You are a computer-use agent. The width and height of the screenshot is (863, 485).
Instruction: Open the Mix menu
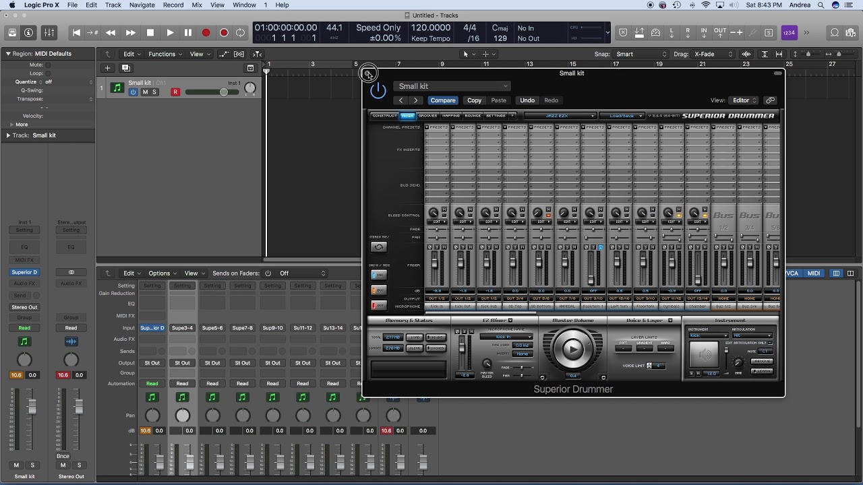pos(197,5)
